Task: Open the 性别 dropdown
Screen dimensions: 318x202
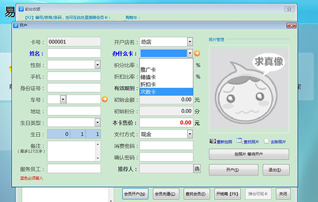Action: (98, 65)
